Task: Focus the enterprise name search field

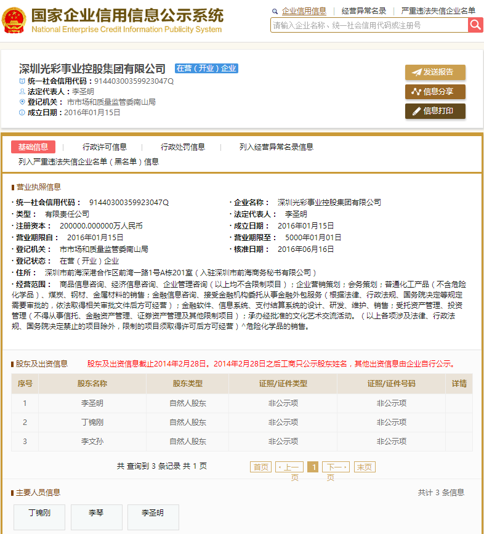Action: [x=369, y=25]
